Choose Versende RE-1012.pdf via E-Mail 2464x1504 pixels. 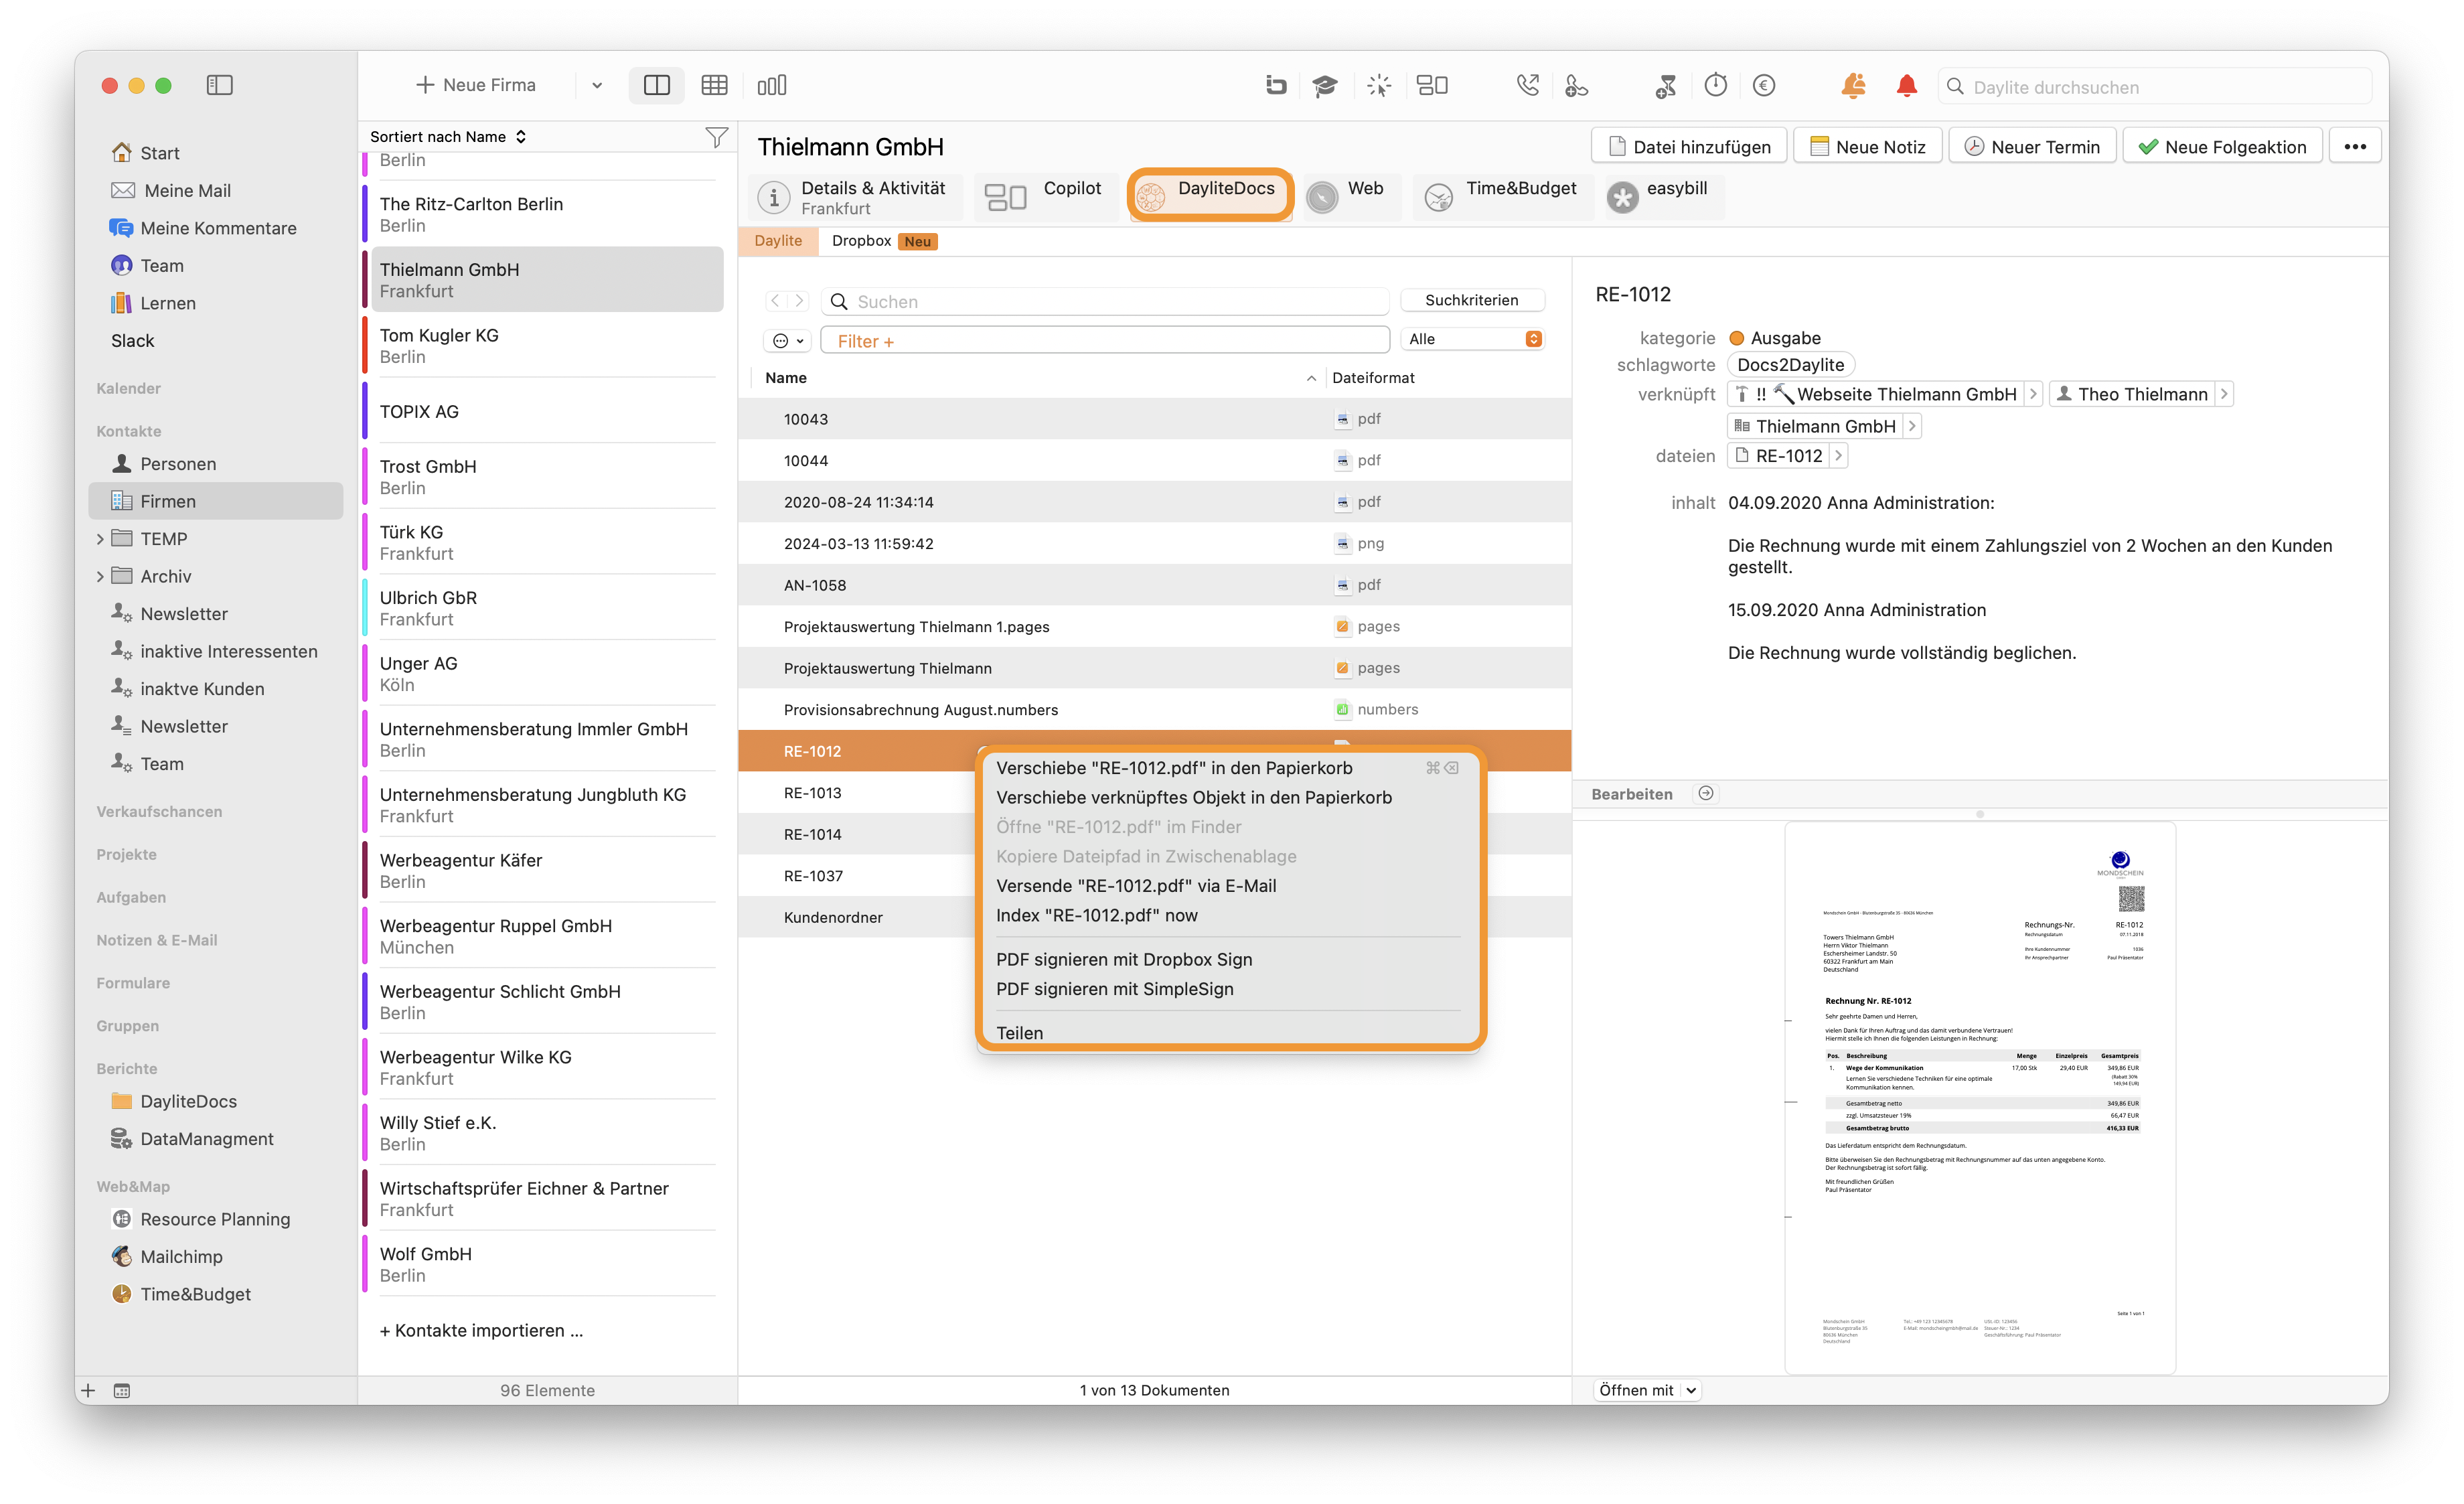[x=1136, y=886]
